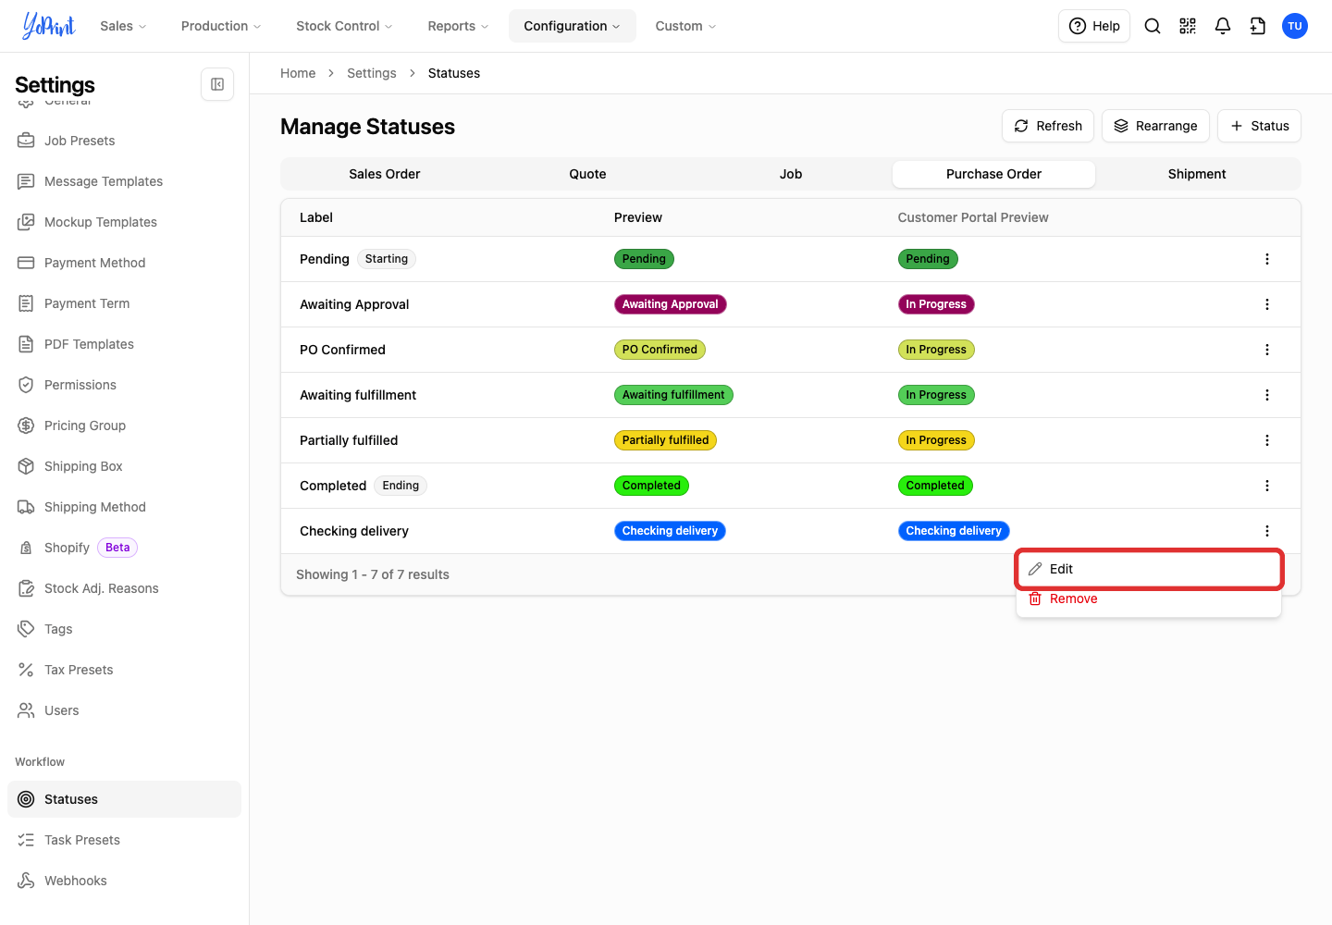Click the document export icon beside the bell
Screen dimensions: 1332x925
(1258, 26)
